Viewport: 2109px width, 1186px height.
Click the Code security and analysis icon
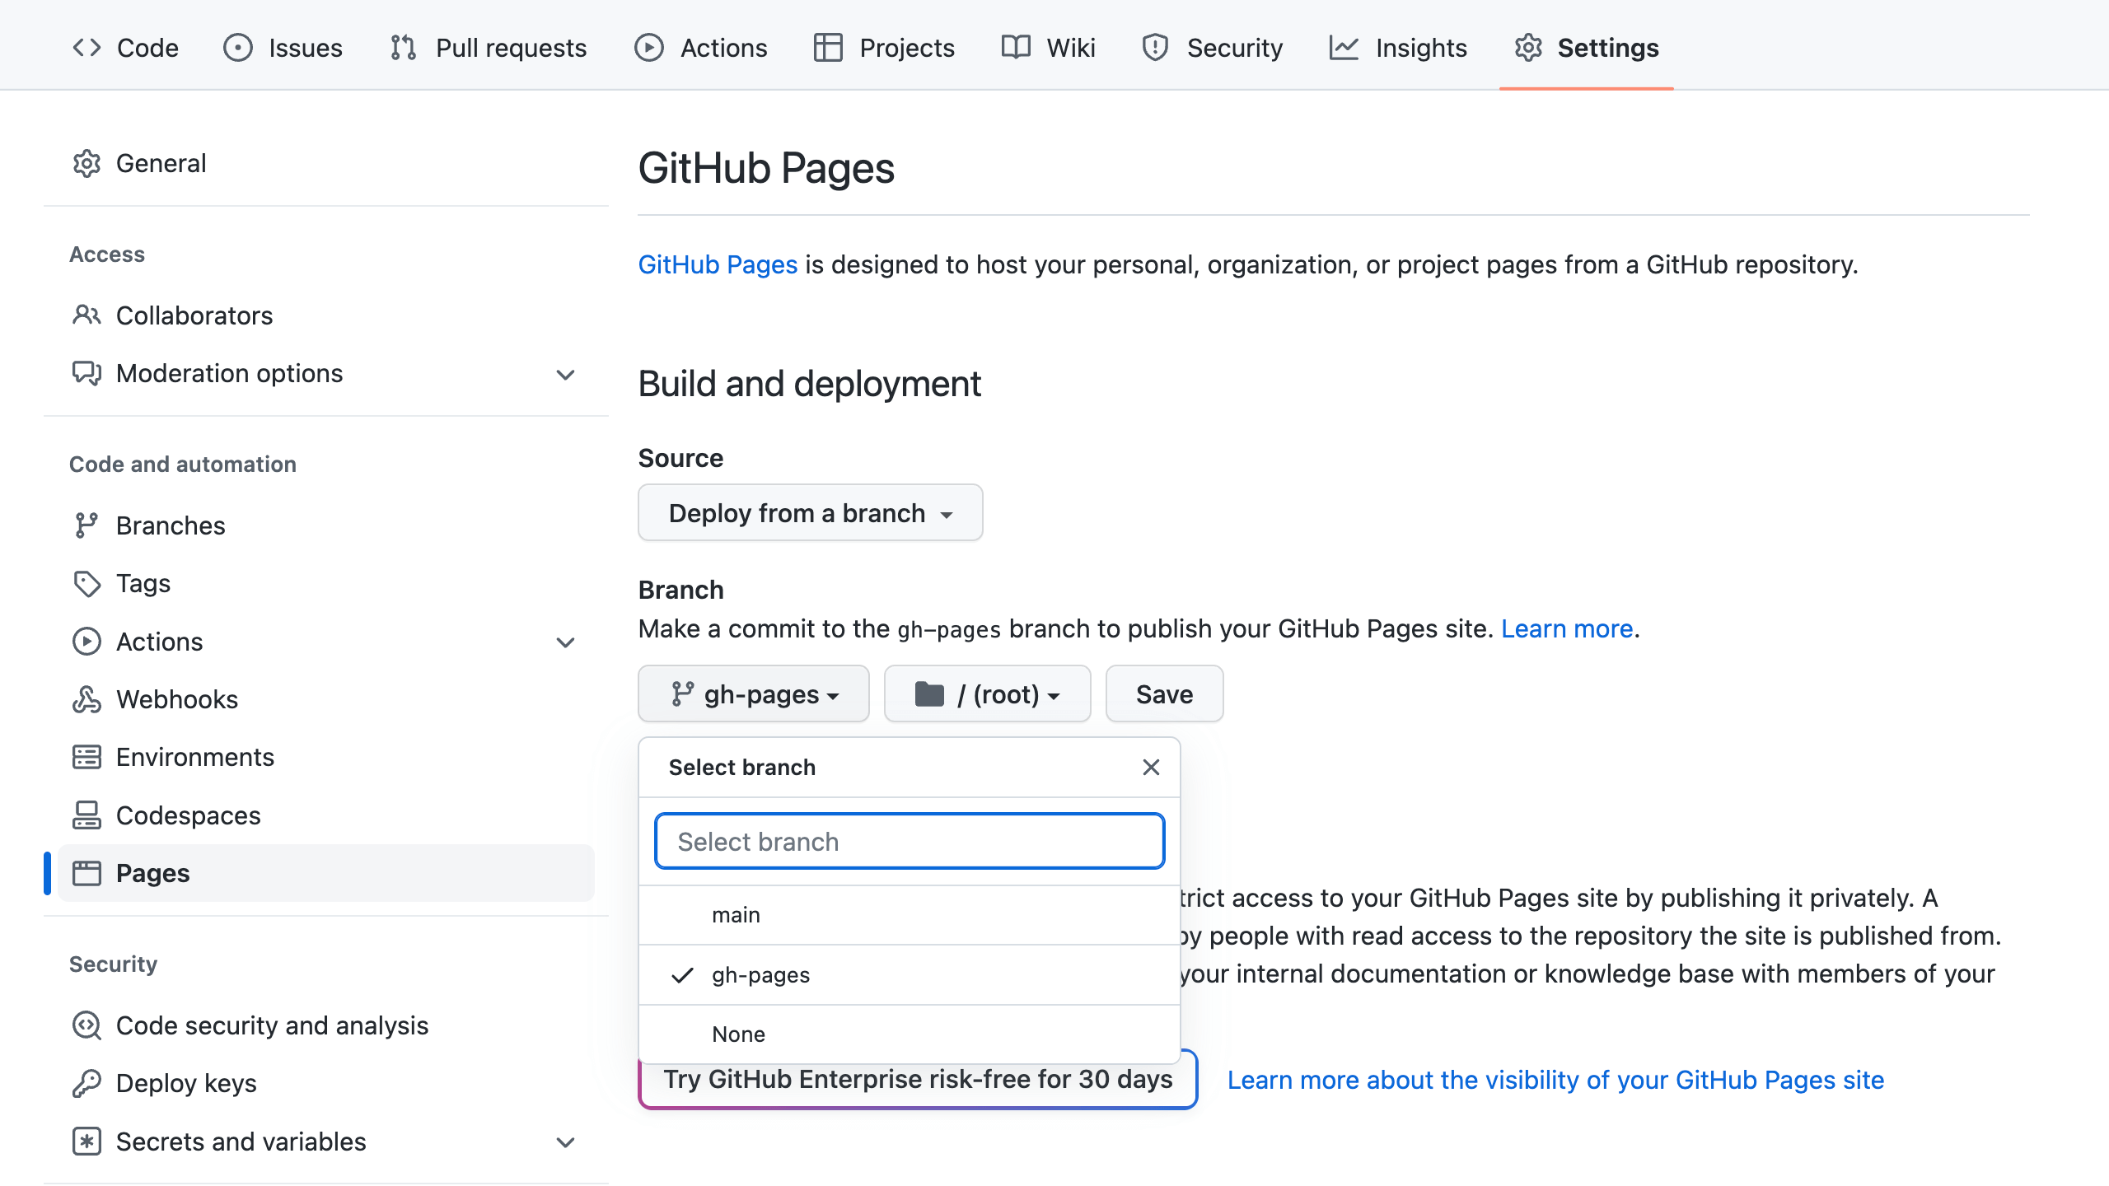87,1025
